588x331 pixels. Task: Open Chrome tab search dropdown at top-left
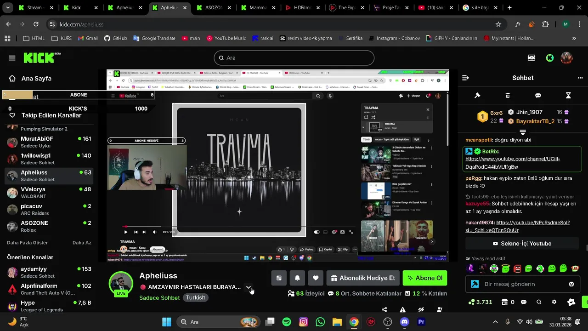click(x=8, y=8)
